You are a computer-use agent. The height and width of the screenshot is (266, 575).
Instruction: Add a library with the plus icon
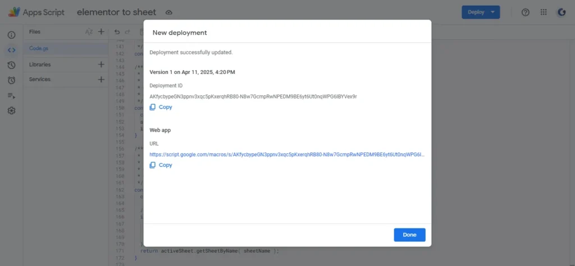(101, 64)
